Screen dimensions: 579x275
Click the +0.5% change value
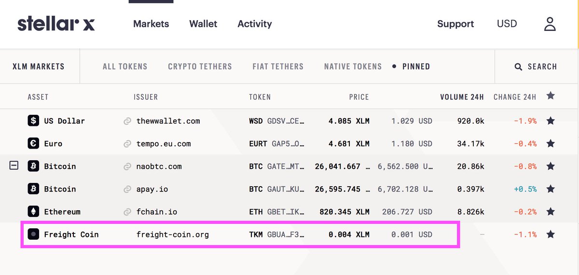(525, 189)
